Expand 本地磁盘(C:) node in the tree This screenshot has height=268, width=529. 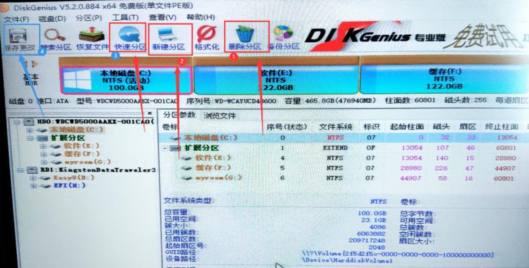point(30,130)
